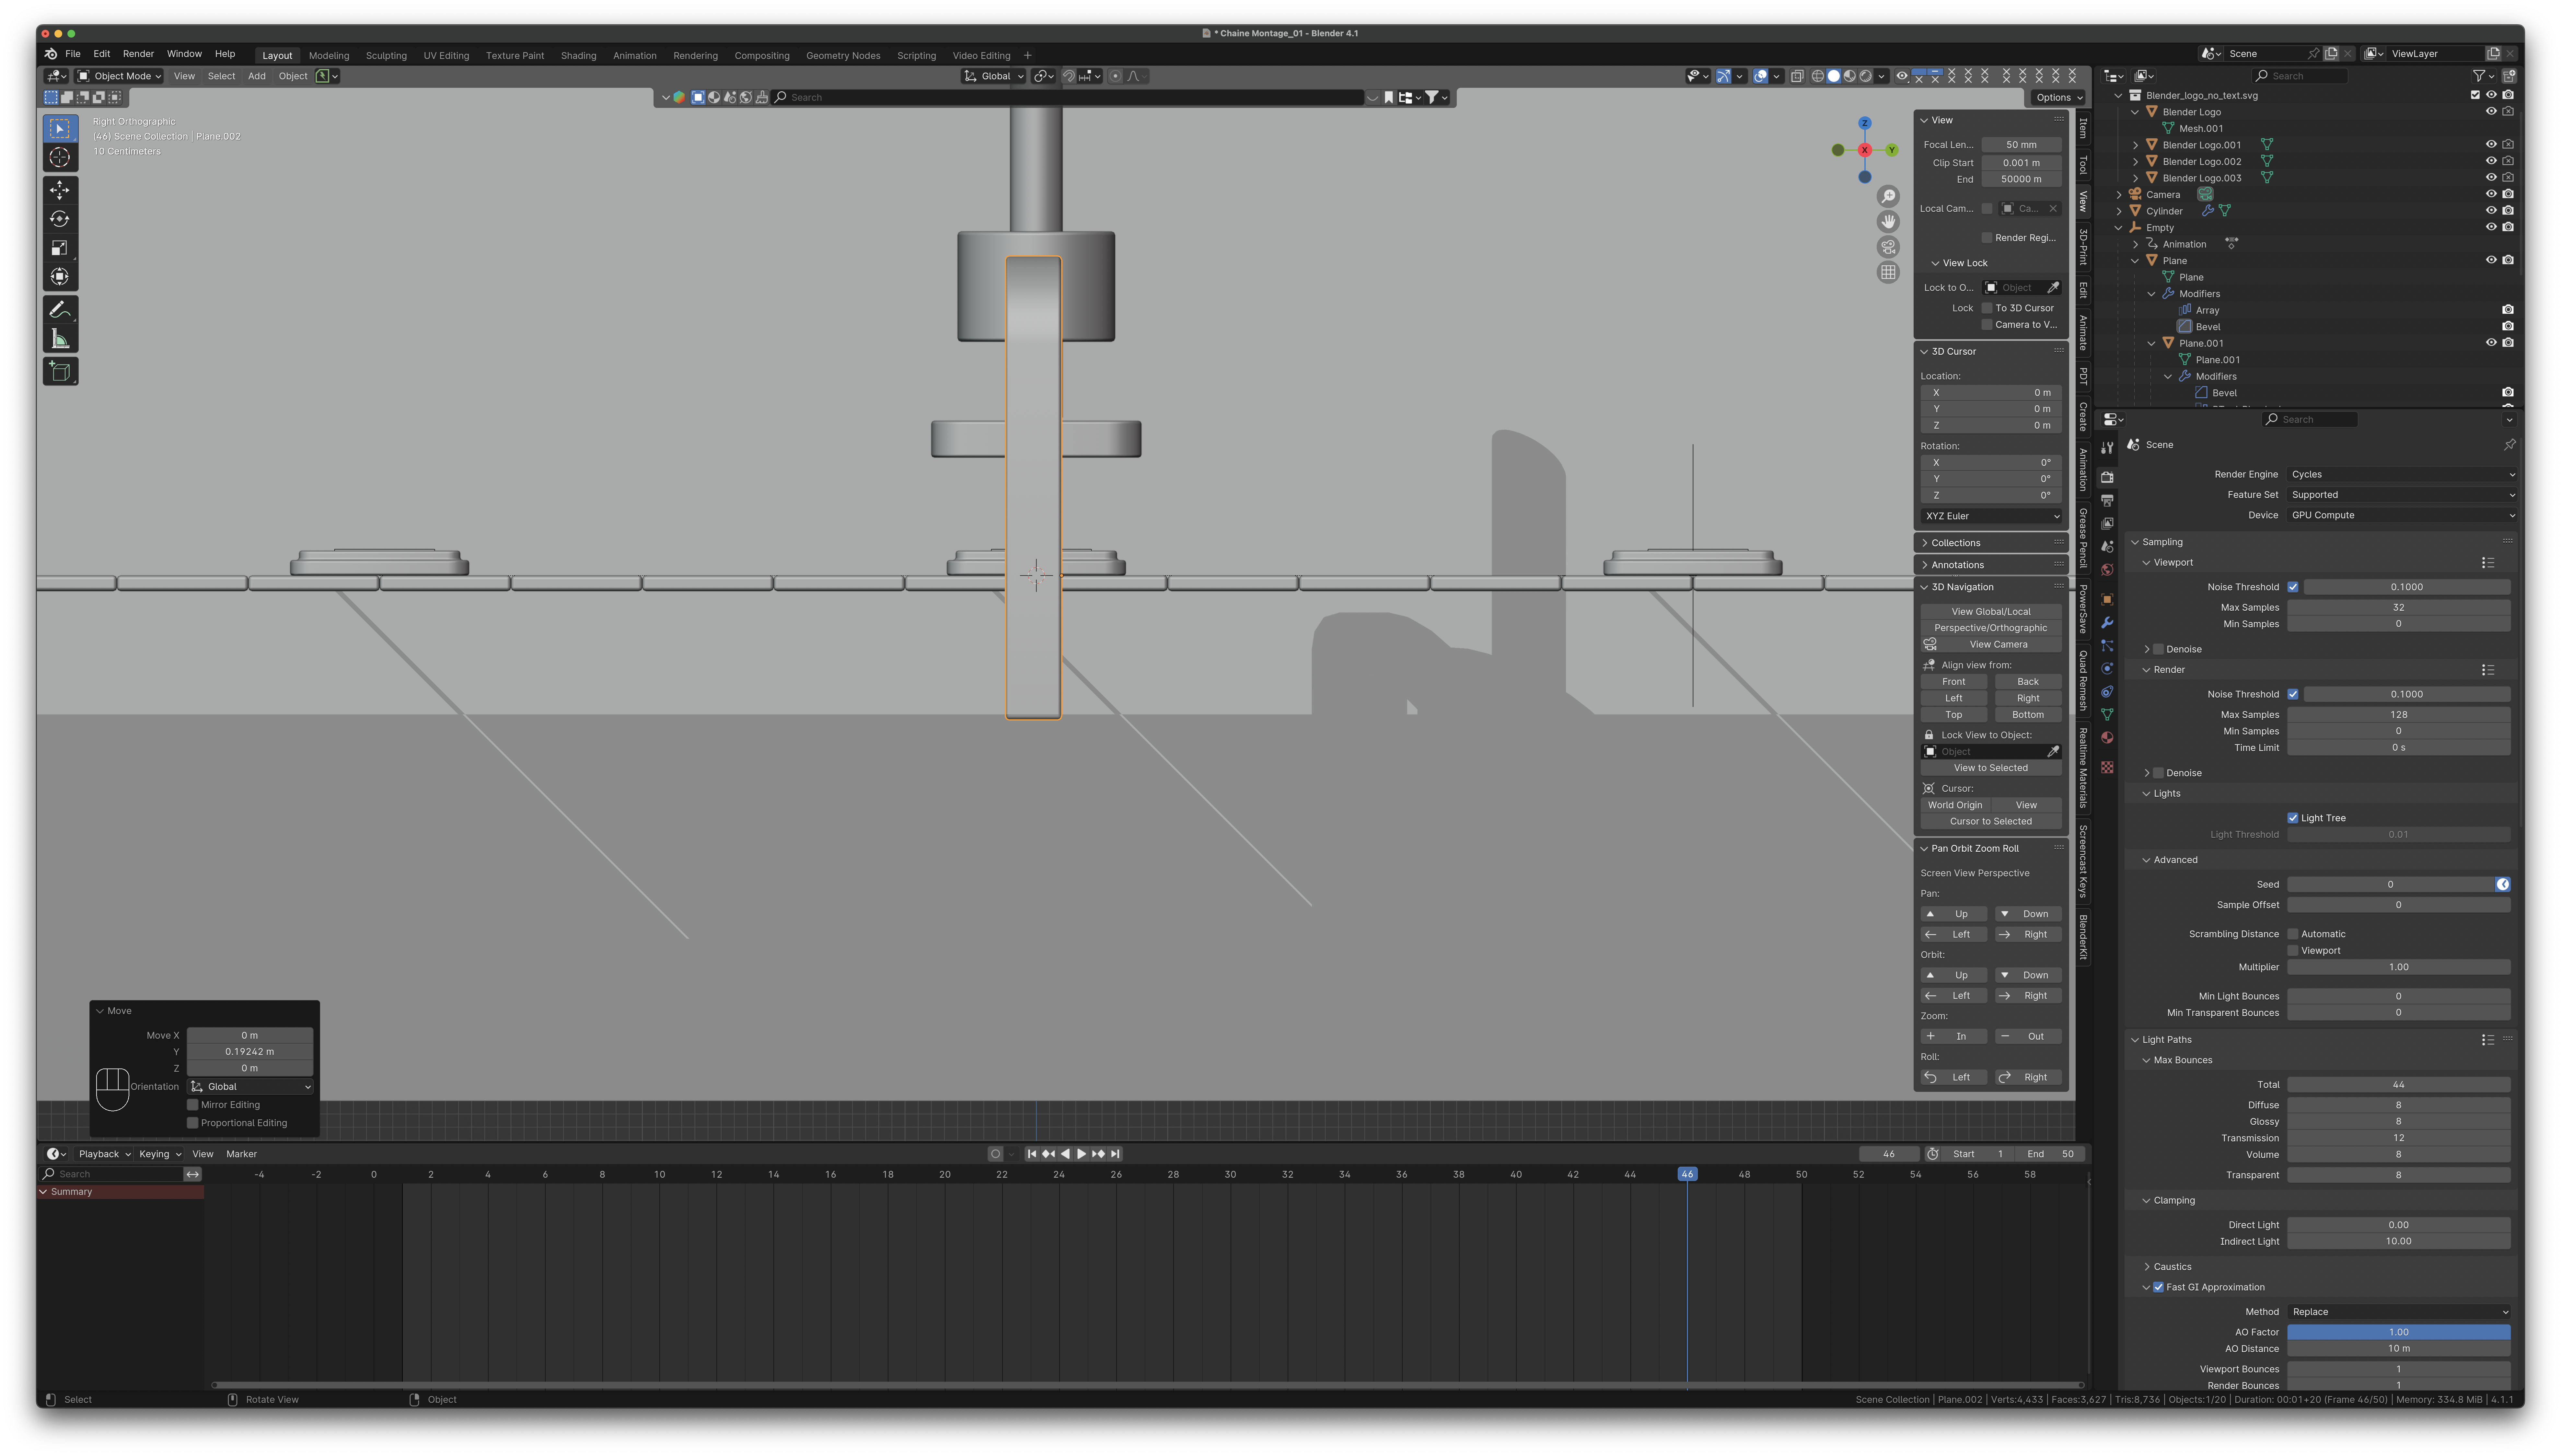This screenshot has width=2561, height=1456.
Task: Switch to the Geometry Nodes workspace tab
Action: pos(843,56)
